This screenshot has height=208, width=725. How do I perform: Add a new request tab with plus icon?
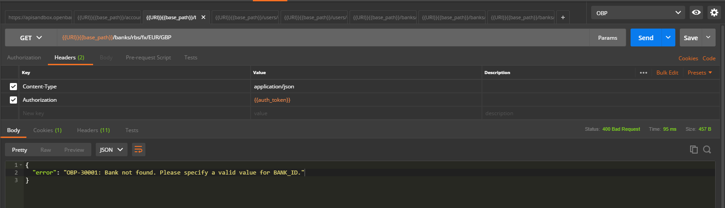563,17
